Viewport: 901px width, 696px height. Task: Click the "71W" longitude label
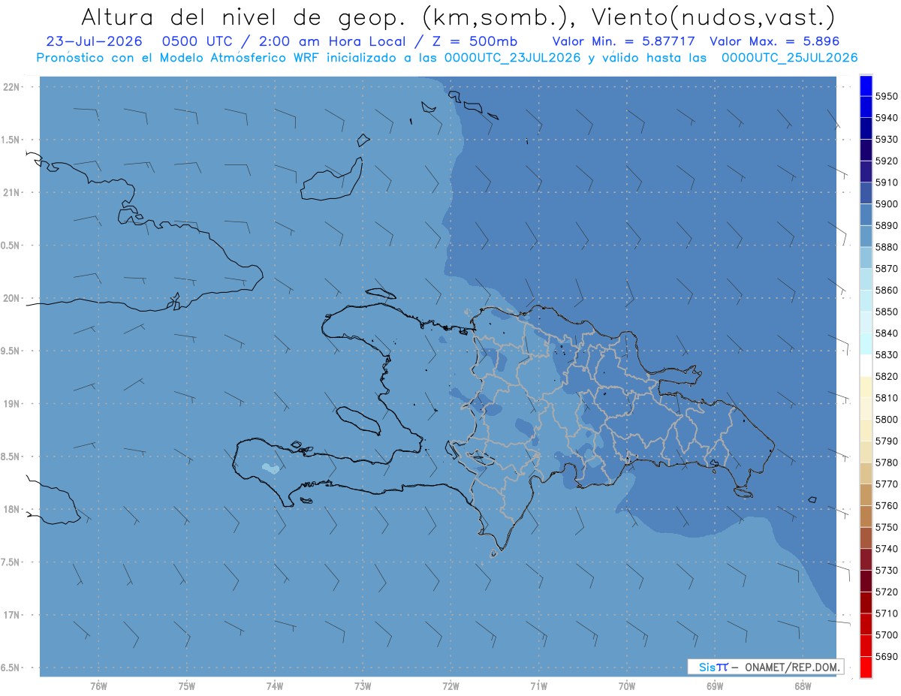(x=538, y=685)
